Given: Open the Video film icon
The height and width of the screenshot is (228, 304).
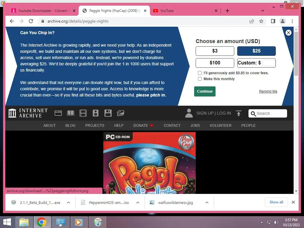Looking at the screenshot, I should (x=83, y=113).
